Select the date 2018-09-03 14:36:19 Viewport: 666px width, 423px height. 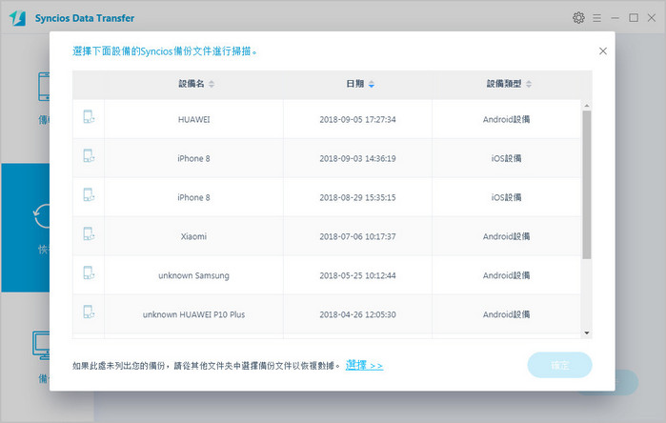click(357, 158)
